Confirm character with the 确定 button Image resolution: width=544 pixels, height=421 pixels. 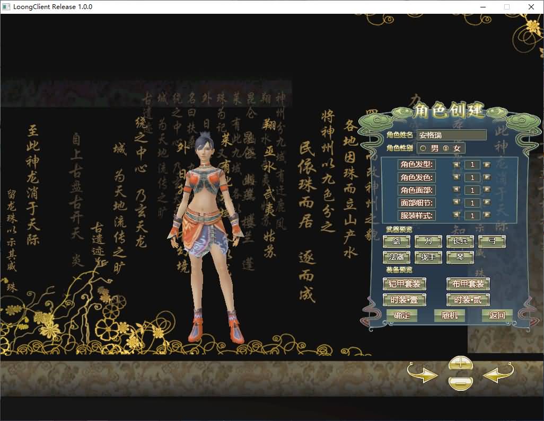pyautogui.click(x=402, y=316)
